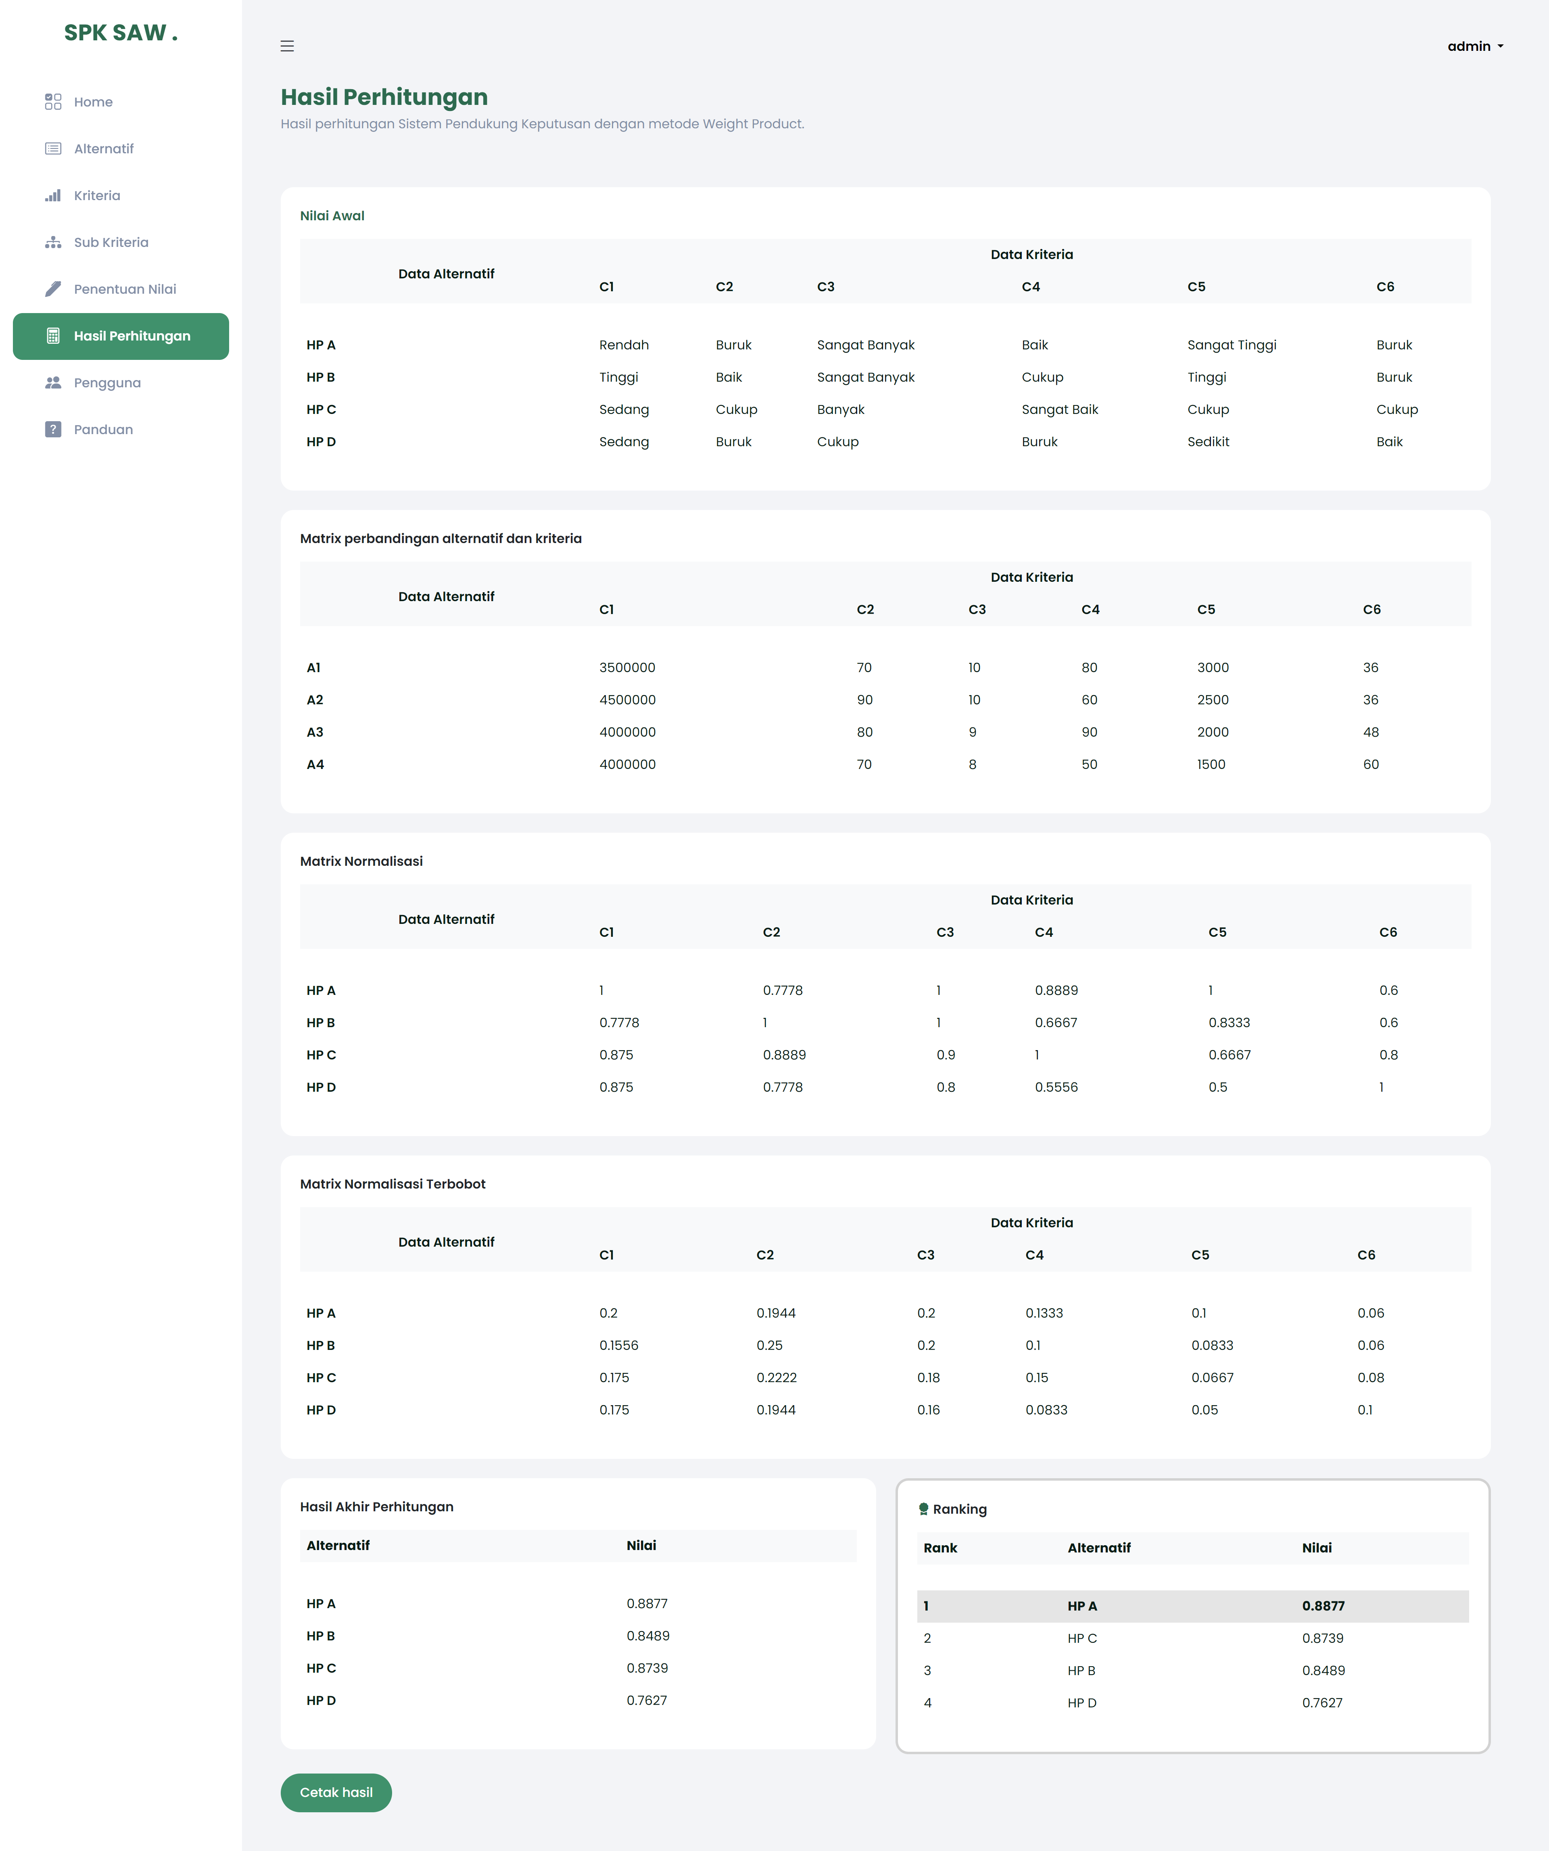The height and width of the screenshot is (1851, 1549).
Task: Click the Rank column header
Action: 940,1548
